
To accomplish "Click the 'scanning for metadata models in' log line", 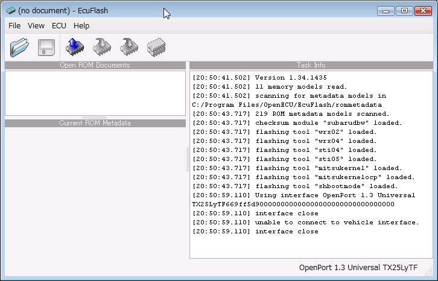I will (x=290, y=96).
